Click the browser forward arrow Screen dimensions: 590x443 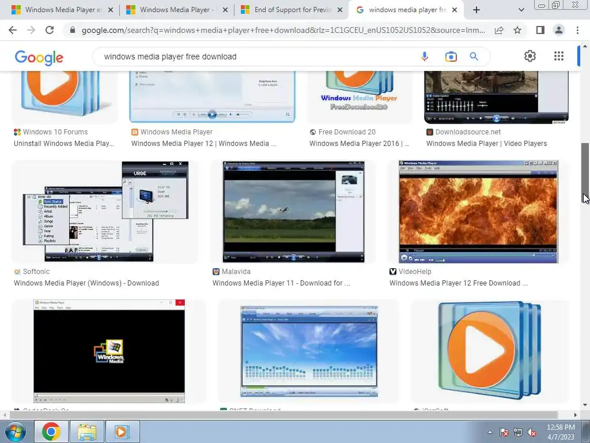(31, 30)
